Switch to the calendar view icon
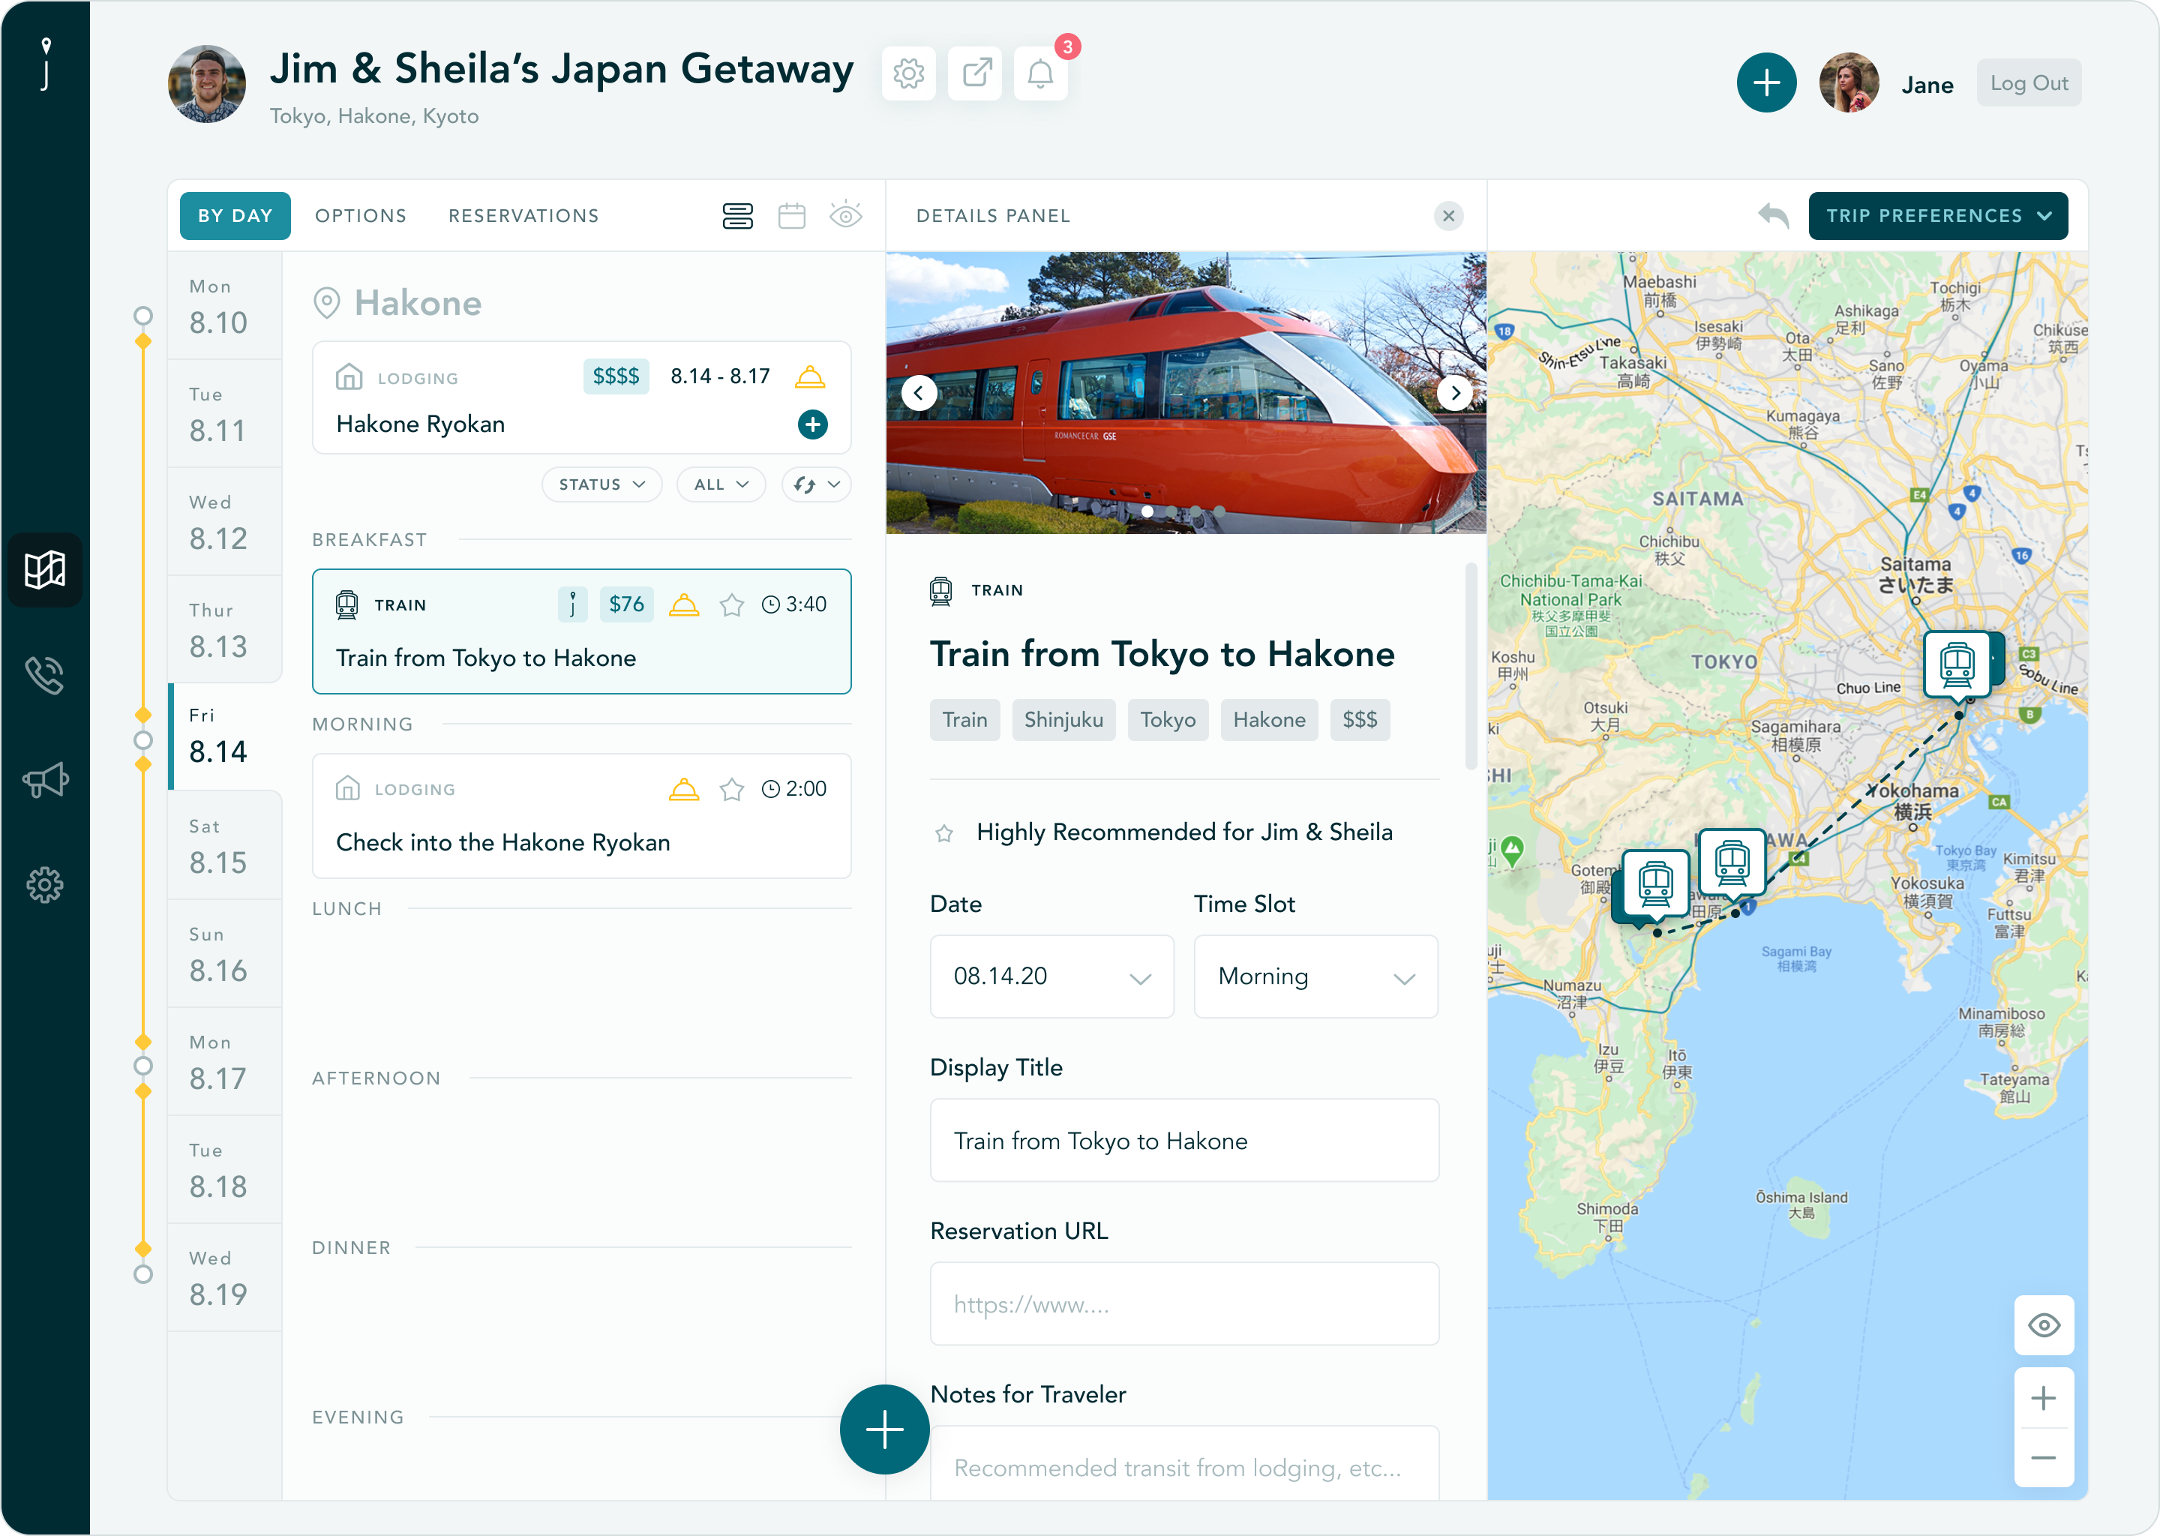This screenshot has height=1536, width=2160. coord(791,216)
